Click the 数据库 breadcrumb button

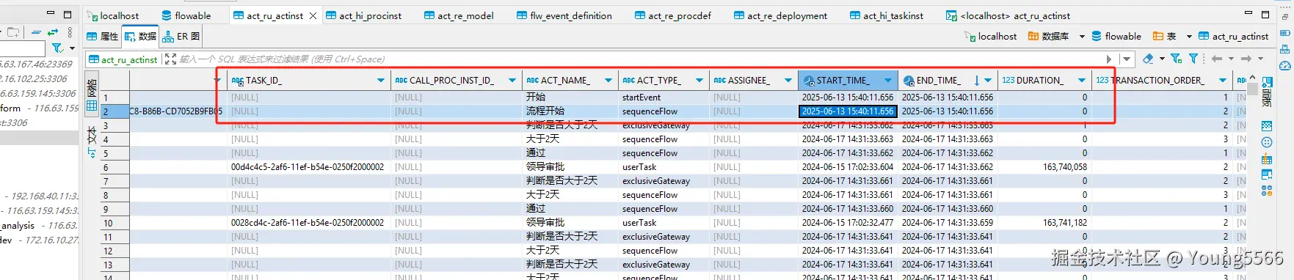click(1048, 36)
